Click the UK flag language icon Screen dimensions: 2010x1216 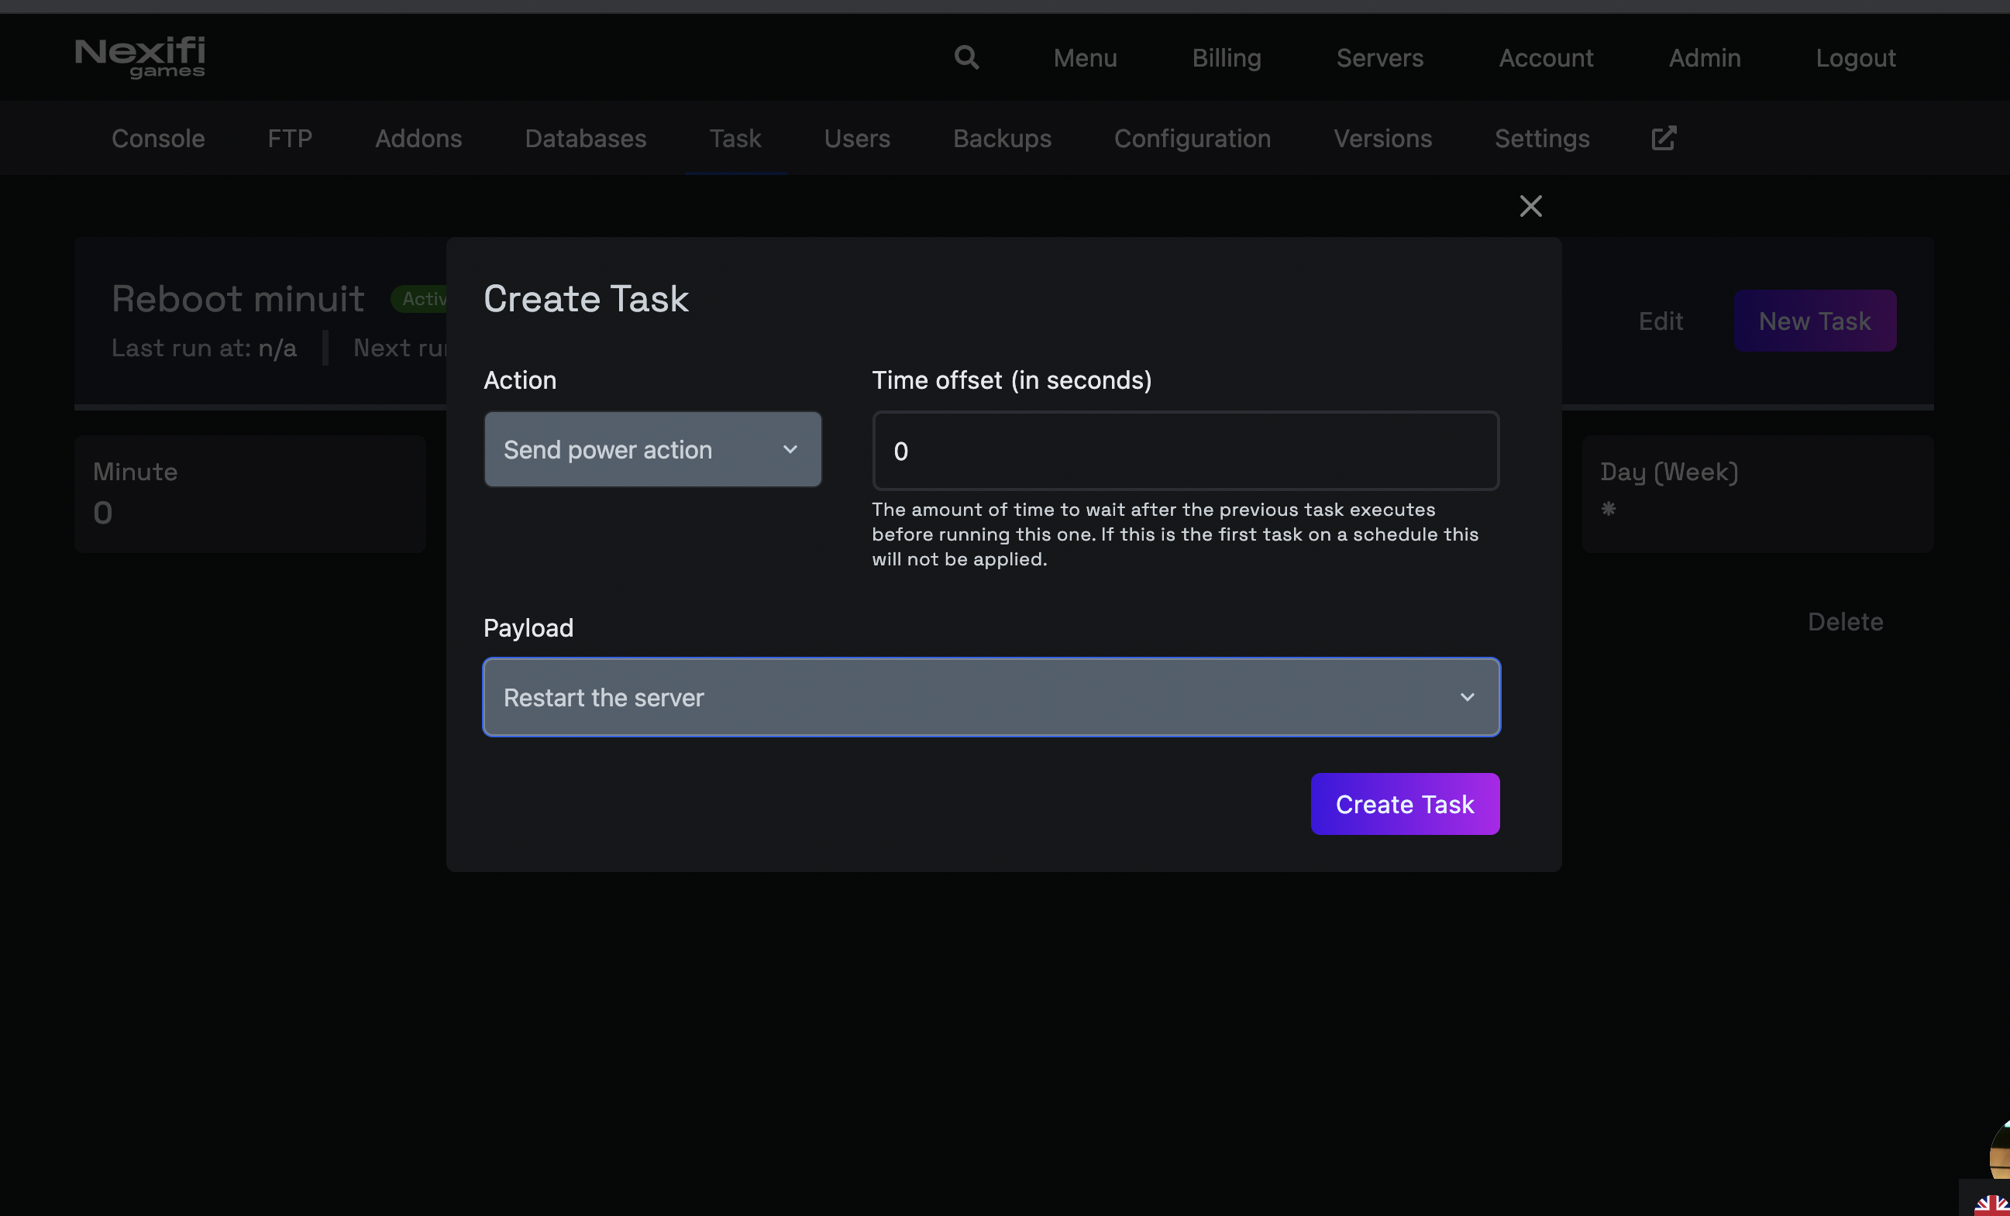[x=1991, y=1204]
